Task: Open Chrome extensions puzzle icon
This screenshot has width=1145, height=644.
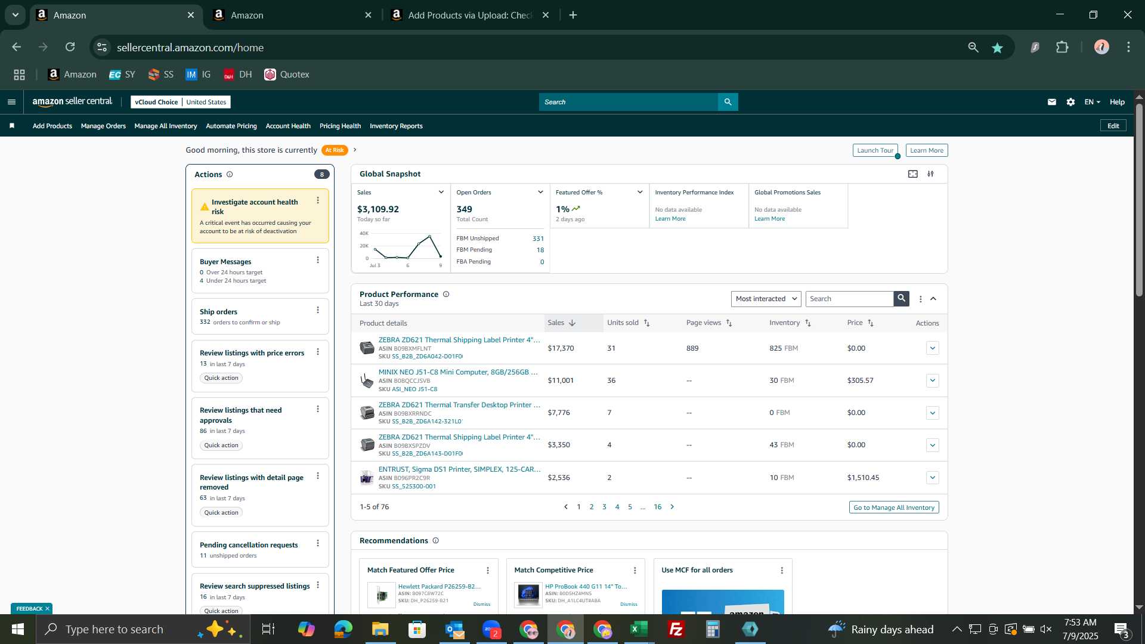Action: tap(1063, 47)
